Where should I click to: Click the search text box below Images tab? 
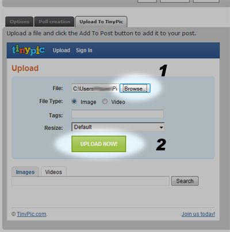coord(90,181)
